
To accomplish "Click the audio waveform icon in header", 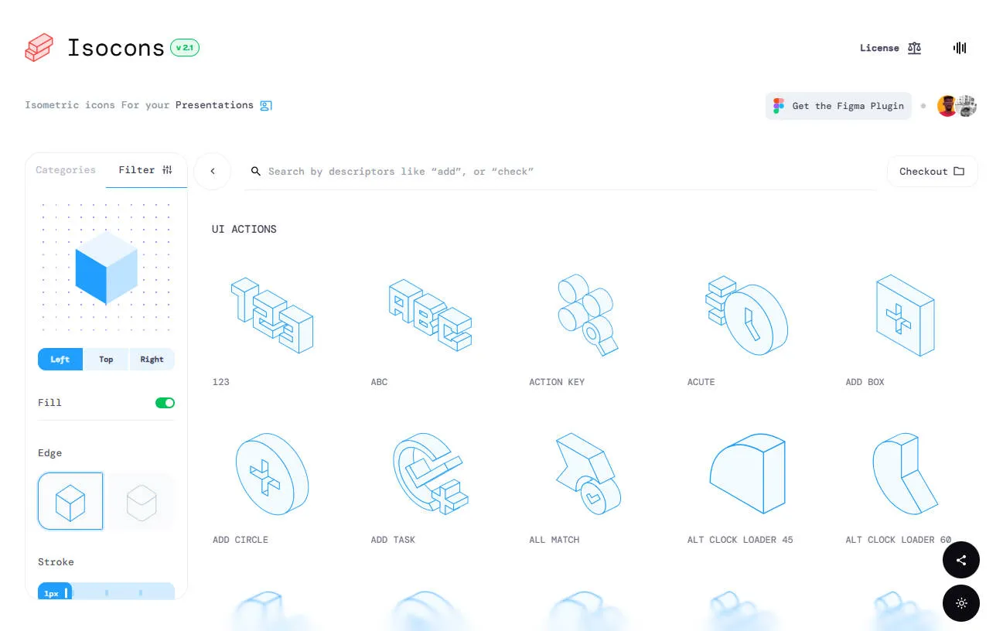I will [960, 48].
